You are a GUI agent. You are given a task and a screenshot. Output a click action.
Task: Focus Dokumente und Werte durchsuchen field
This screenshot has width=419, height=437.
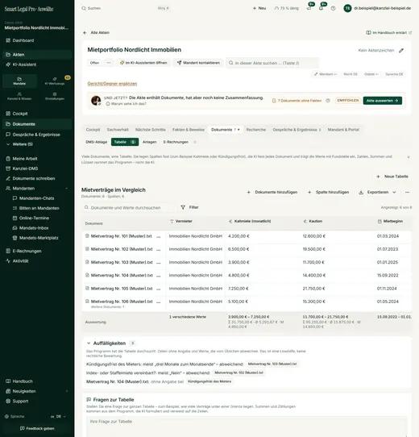pyautogui.click(x=128, y=208)
